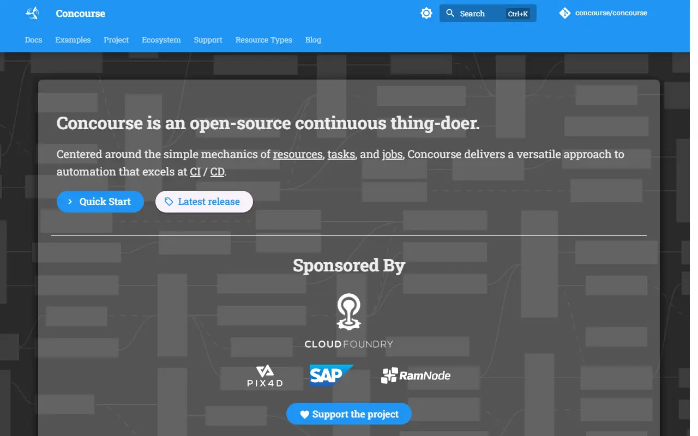Click the Quick Start button

(x=100, y=202)
